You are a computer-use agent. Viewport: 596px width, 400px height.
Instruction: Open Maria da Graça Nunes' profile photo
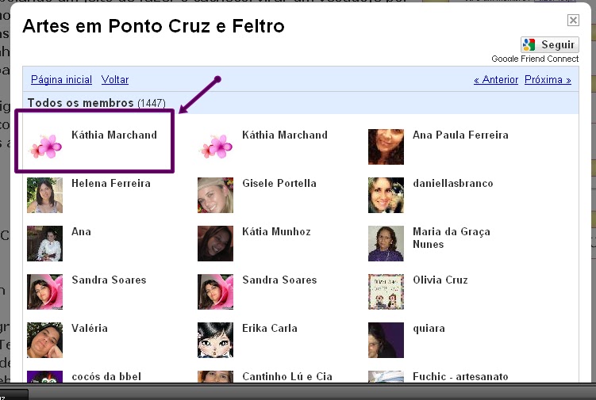[386, 243]
